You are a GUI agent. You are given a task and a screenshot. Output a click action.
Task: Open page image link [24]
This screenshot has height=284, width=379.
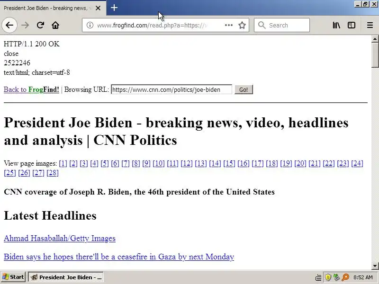click(x=357, y=163)
